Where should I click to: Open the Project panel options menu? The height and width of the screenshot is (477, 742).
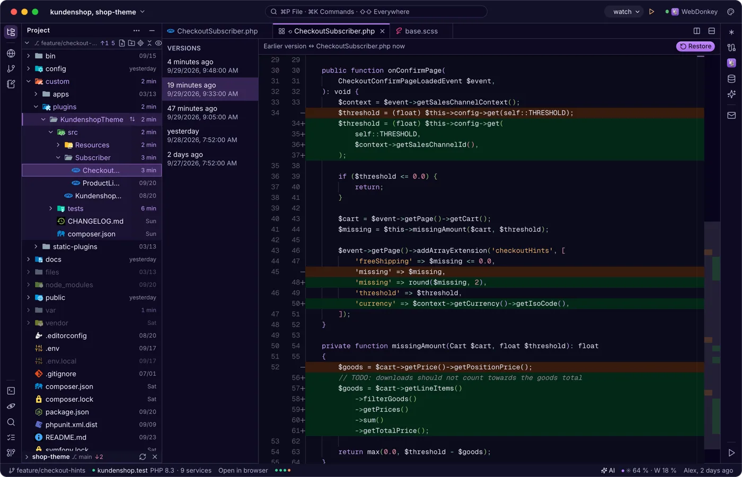137,31
